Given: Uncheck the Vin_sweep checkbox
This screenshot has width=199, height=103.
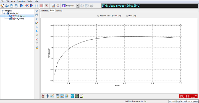Looking at the screenshot, I should tap(11, 19).
